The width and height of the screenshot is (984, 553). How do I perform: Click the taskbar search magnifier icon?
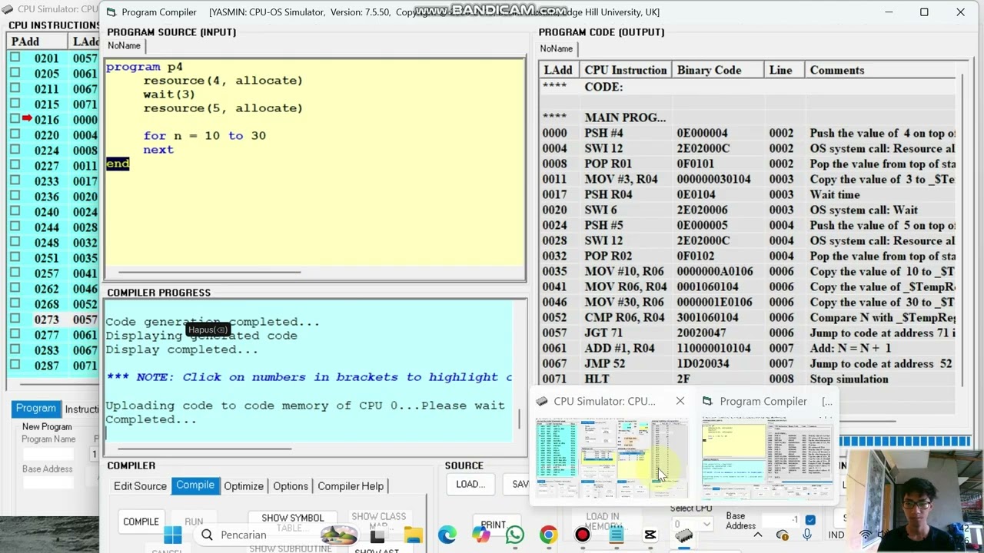click(x=207, y=535)
